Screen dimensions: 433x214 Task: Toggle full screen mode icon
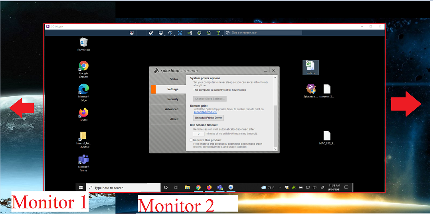pos(180,33)
